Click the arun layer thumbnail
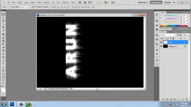 [165, 42]
